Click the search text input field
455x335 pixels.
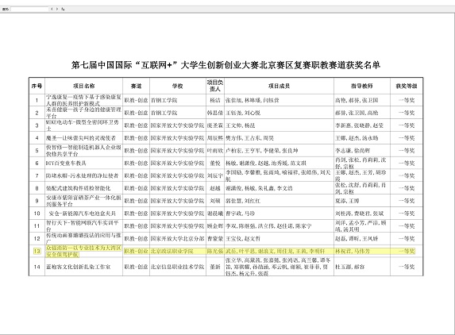tap(29, 9)
